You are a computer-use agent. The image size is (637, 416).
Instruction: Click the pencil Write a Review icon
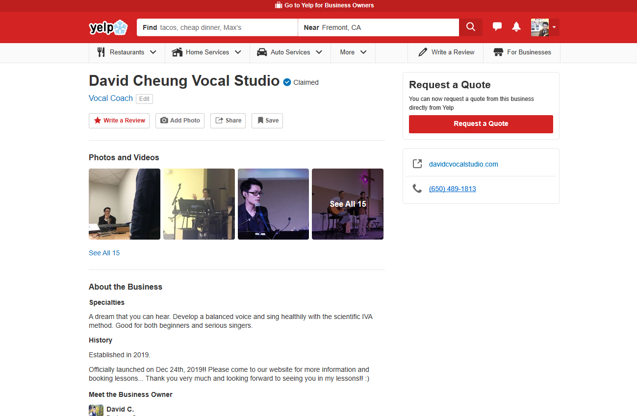[423, 52]
